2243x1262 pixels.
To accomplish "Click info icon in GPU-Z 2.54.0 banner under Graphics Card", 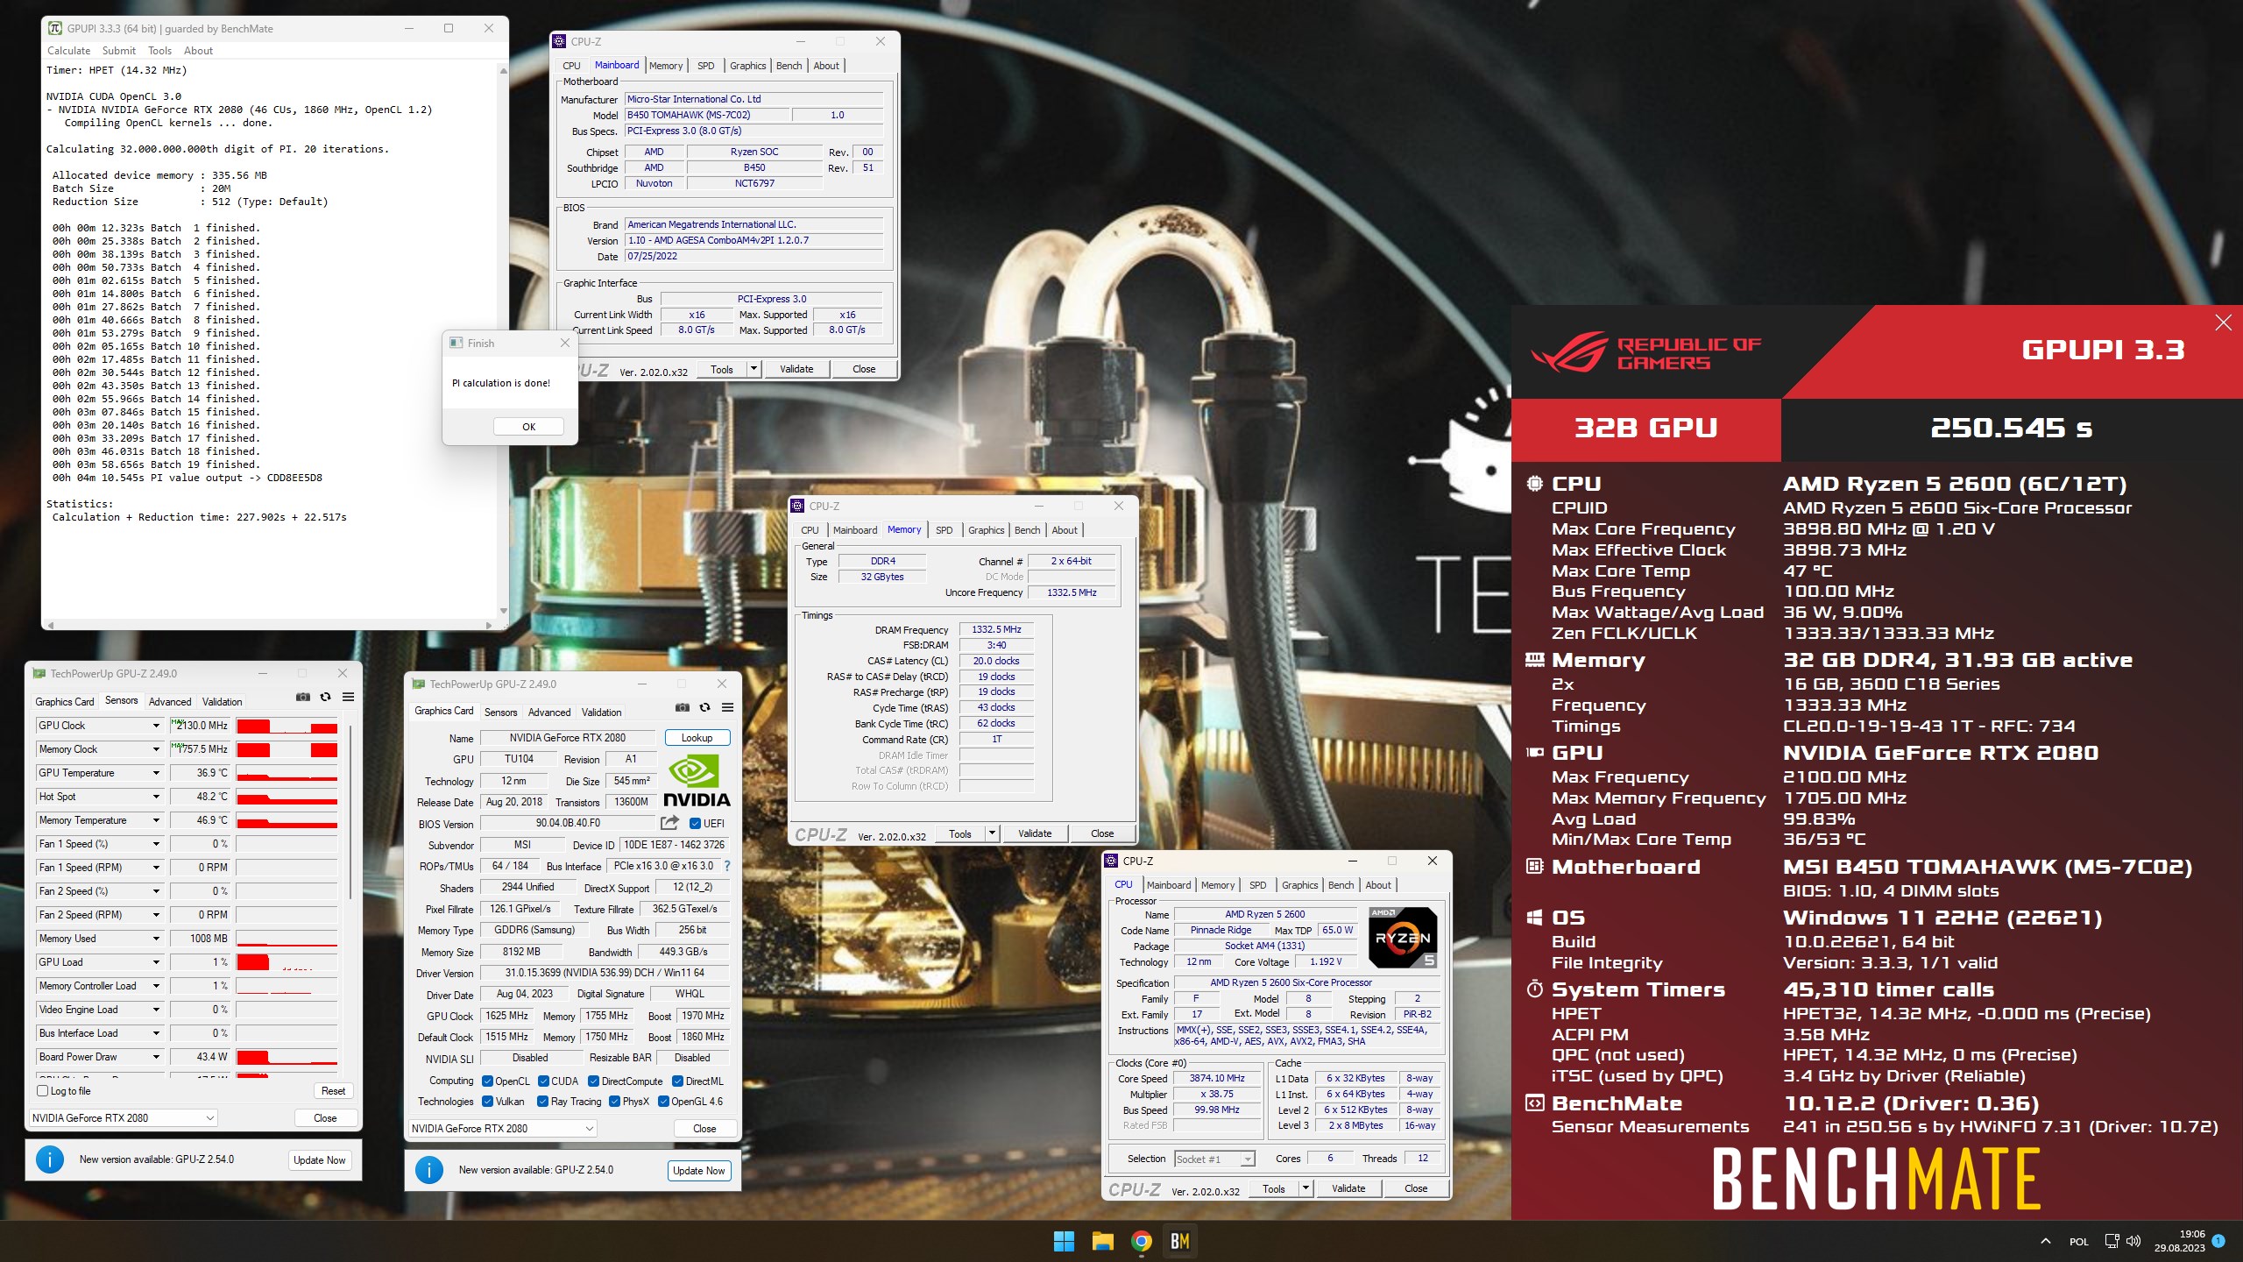I will 429,1170.
